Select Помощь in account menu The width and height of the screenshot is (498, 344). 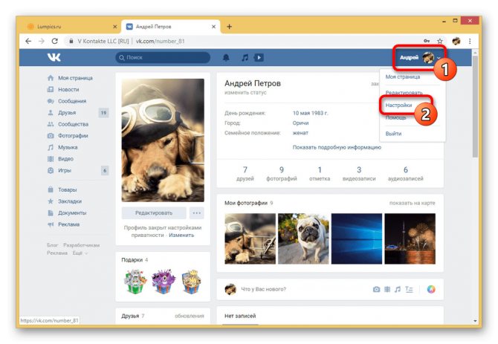point(395,117)
